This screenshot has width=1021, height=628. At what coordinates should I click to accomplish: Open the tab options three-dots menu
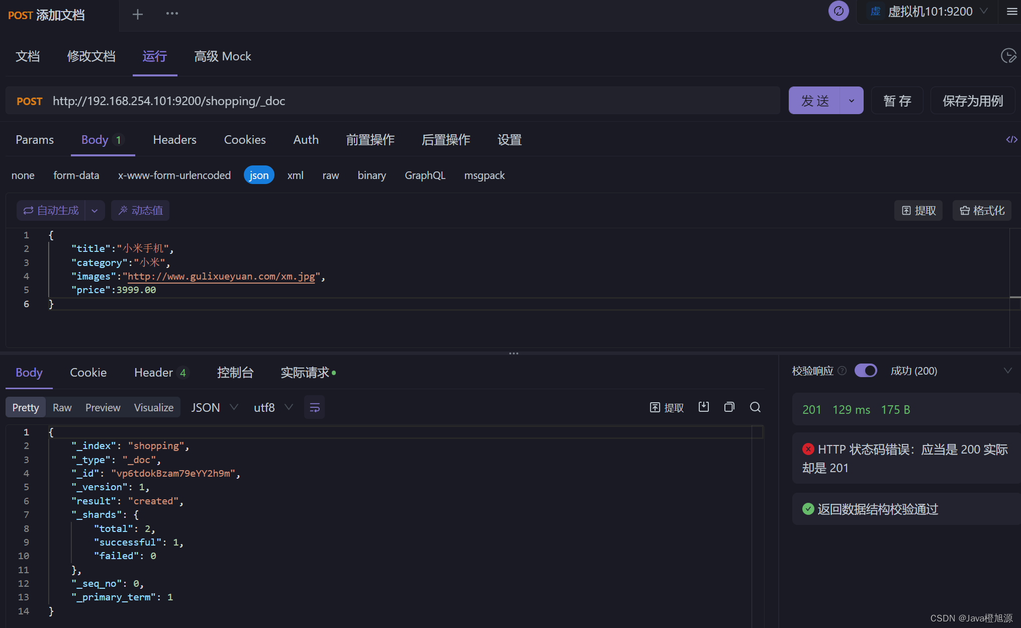pos(172,14)
